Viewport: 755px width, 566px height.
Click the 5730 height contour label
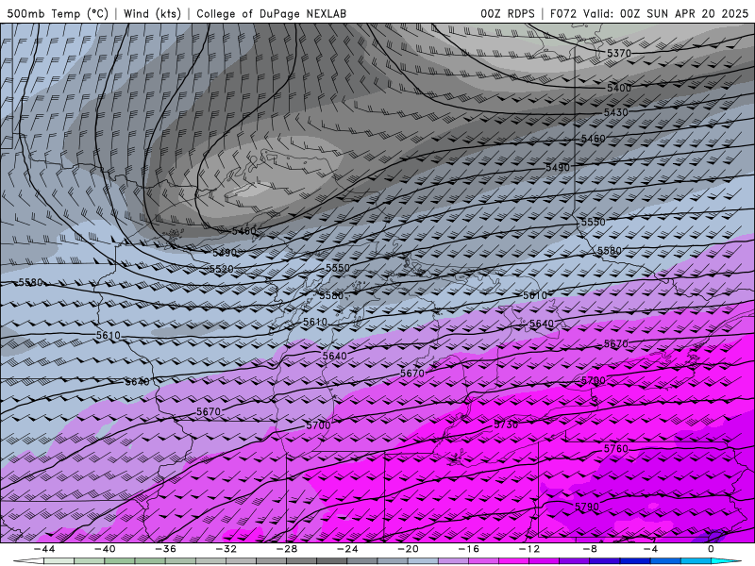(x=506, y=424)
